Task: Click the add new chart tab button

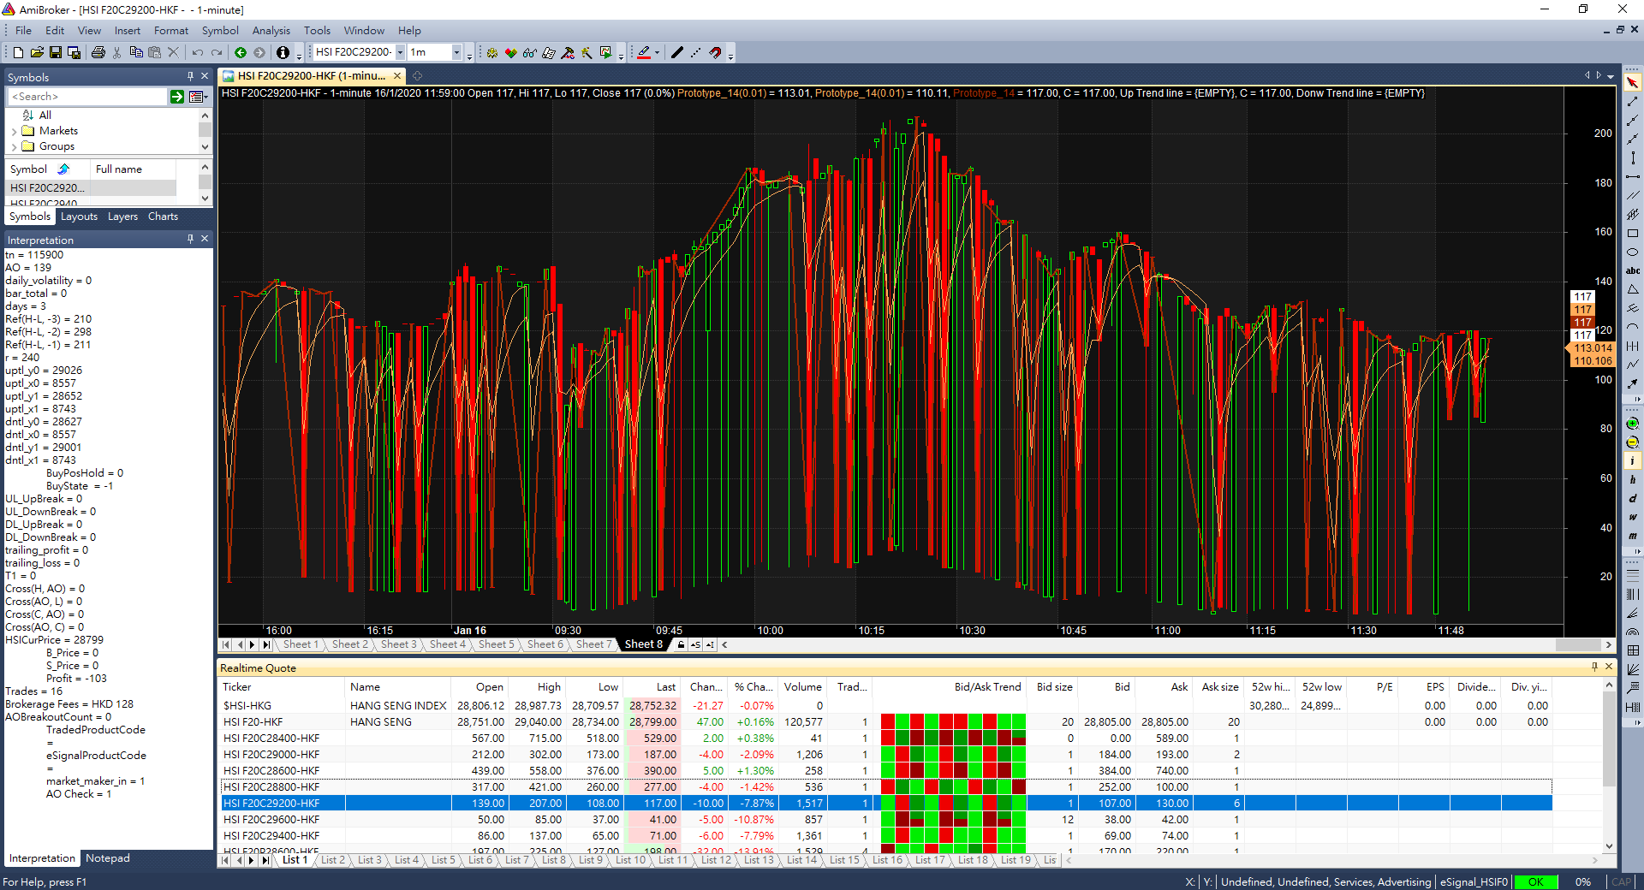Action: pyautogui.click(x=418, y=76)
